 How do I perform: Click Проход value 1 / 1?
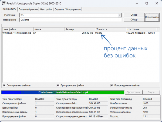151,116
